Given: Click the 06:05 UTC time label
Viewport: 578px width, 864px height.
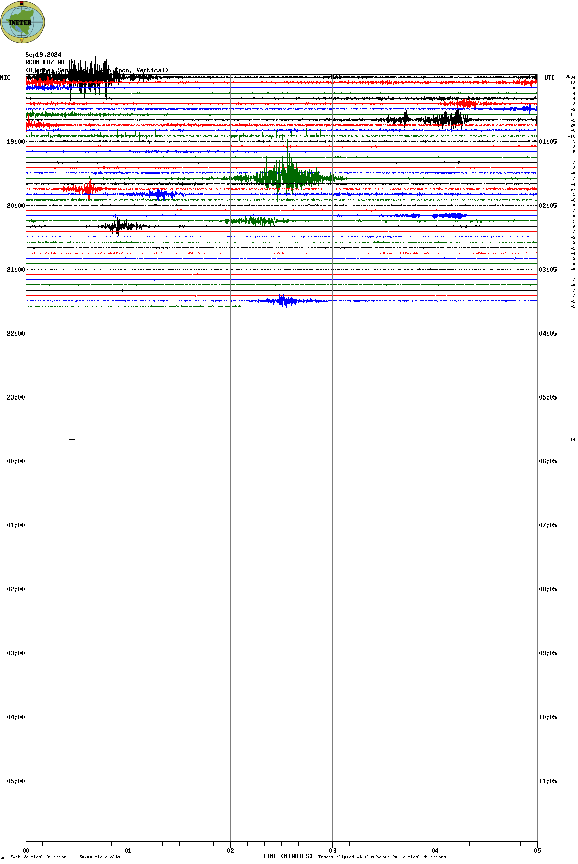Looking at the screenshot, I should click(547, 461).
